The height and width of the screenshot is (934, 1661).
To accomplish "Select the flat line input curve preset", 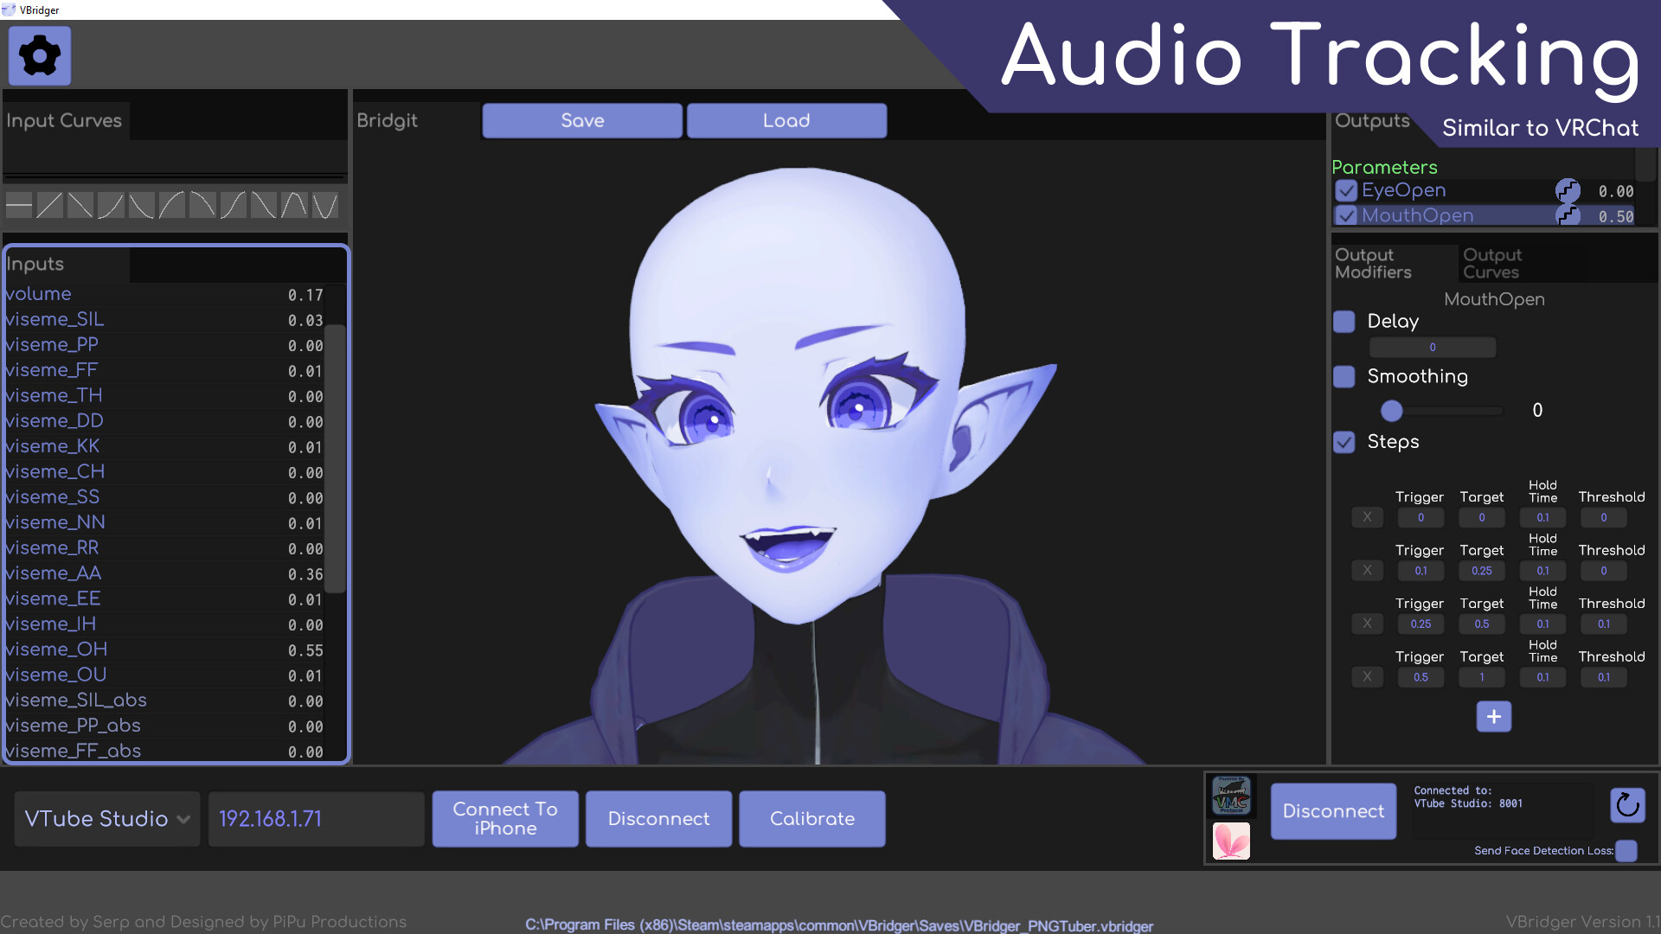I will [19, 205].
